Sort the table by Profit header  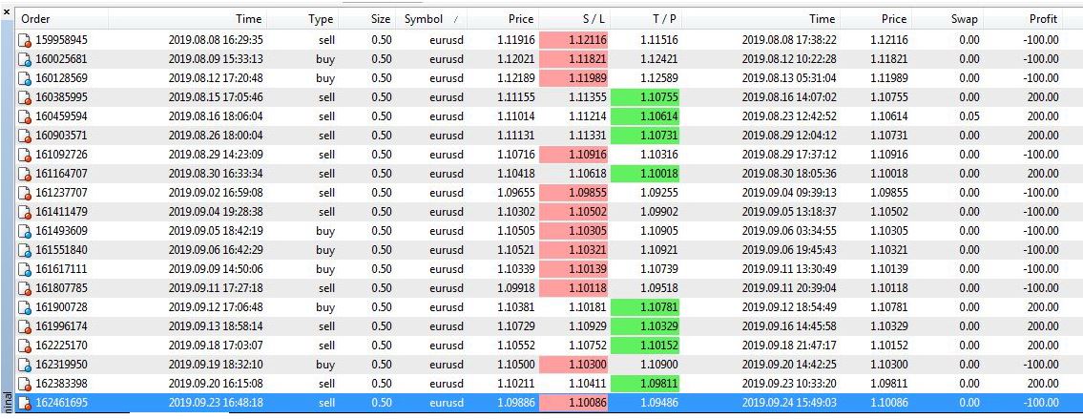point(1042,19)
